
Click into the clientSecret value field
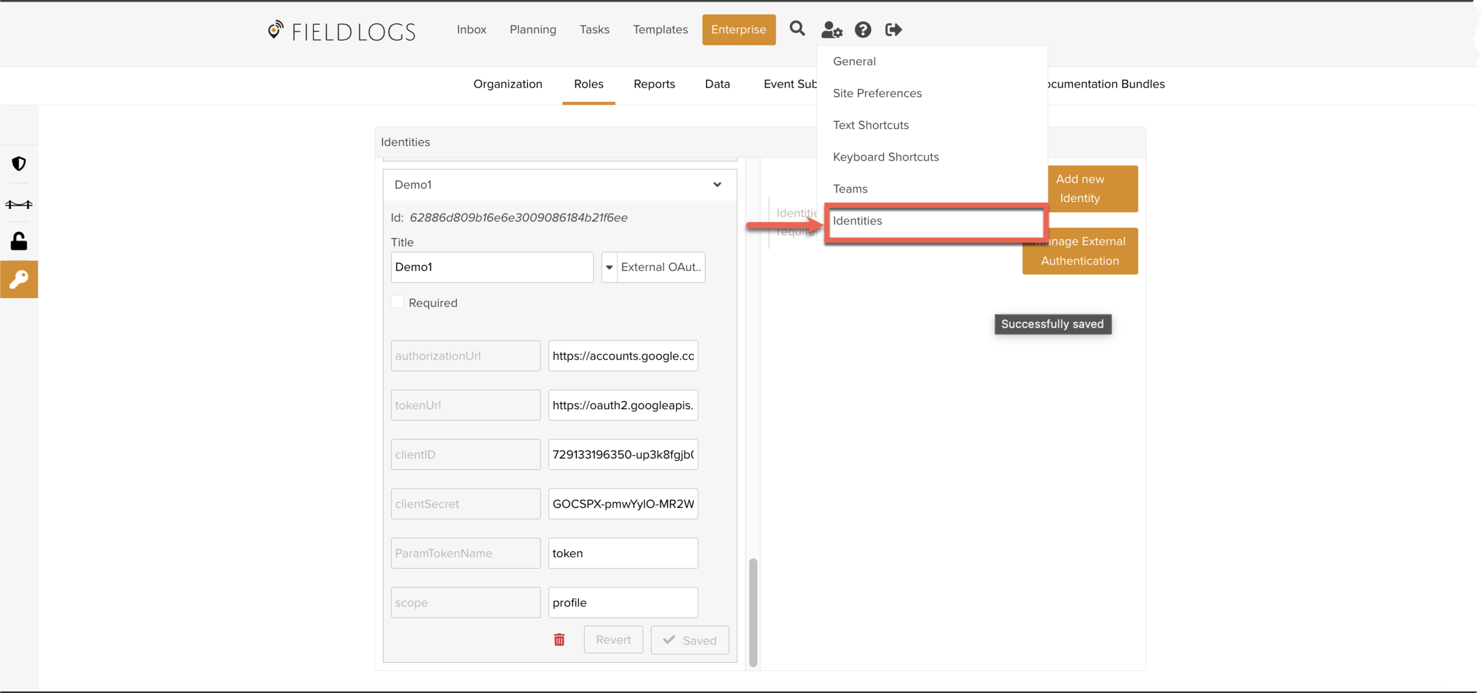click(x=622, y=504)
